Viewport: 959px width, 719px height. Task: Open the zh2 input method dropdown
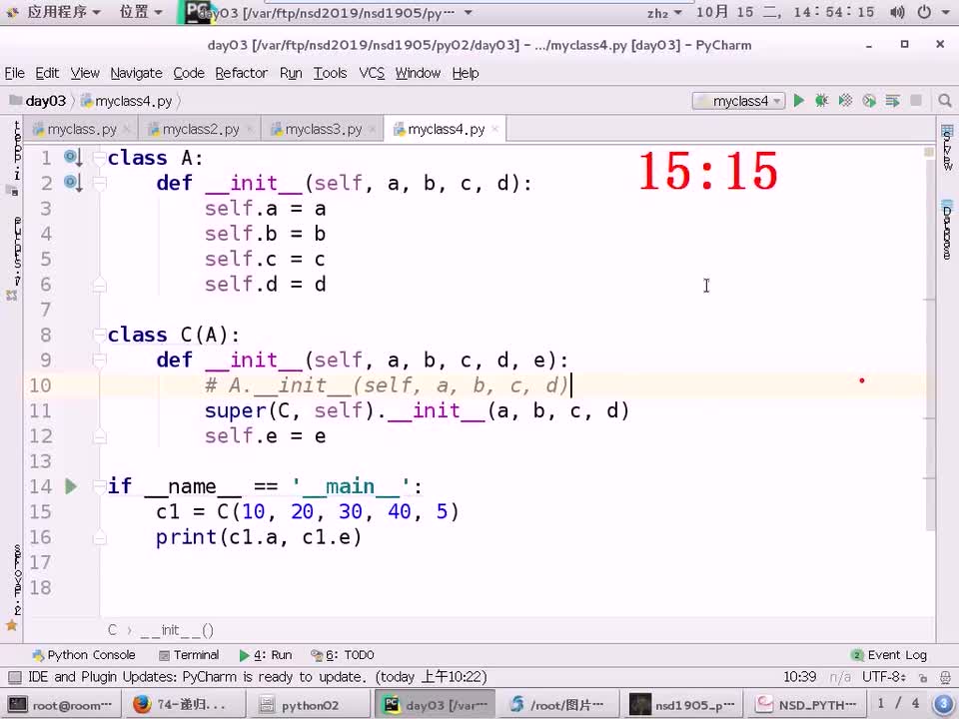pyautogui.click(x=664, y=13)
